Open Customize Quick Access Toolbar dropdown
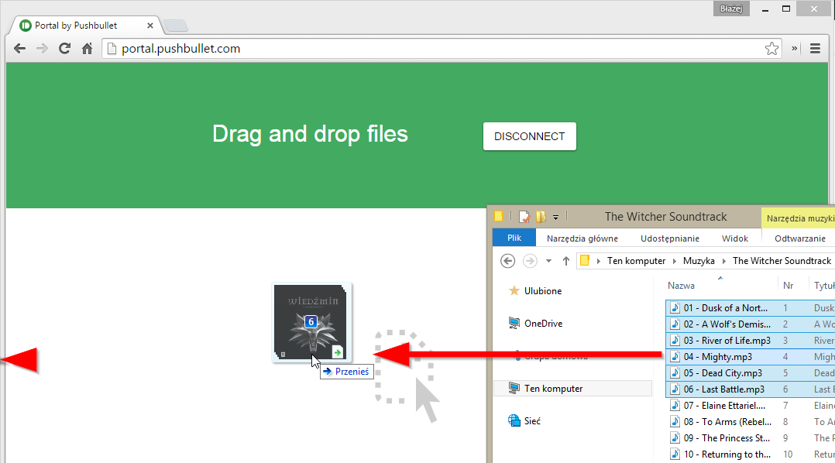Viewport: 835px width, 463px height. [555, 217]
